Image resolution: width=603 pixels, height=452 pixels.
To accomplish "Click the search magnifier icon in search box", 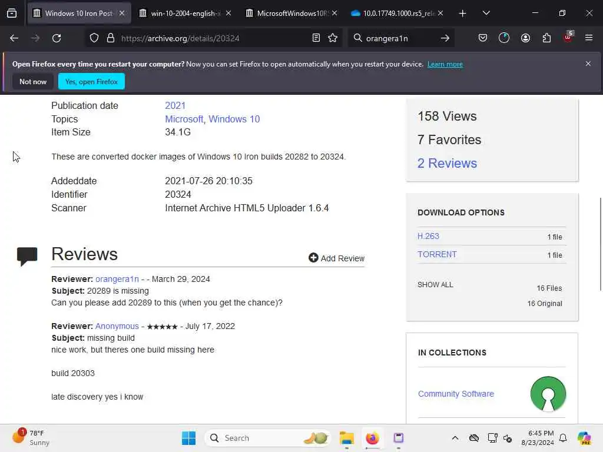I will click(x=357, y=38).
